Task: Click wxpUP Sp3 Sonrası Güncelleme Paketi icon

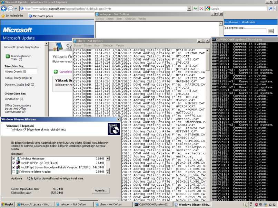Action: [18, 167]
